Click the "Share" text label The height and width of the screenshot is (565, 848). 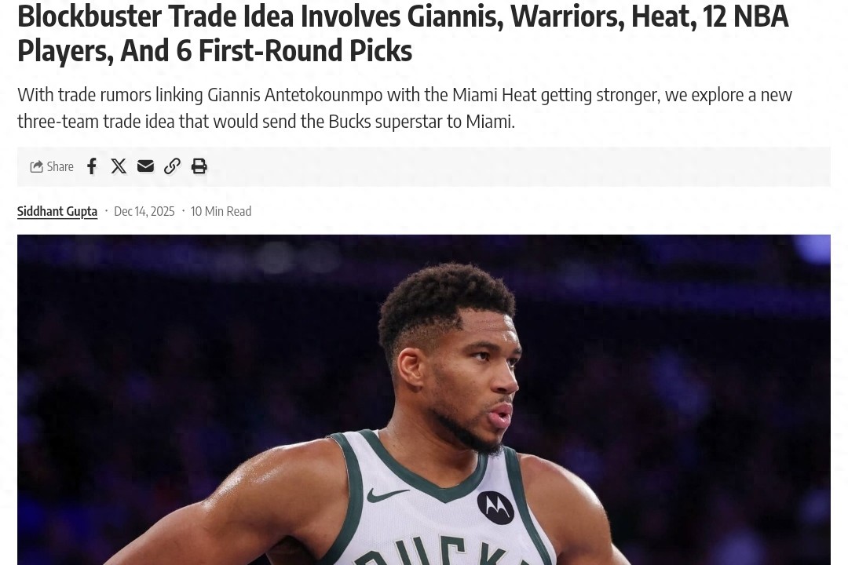pos(60,166)
